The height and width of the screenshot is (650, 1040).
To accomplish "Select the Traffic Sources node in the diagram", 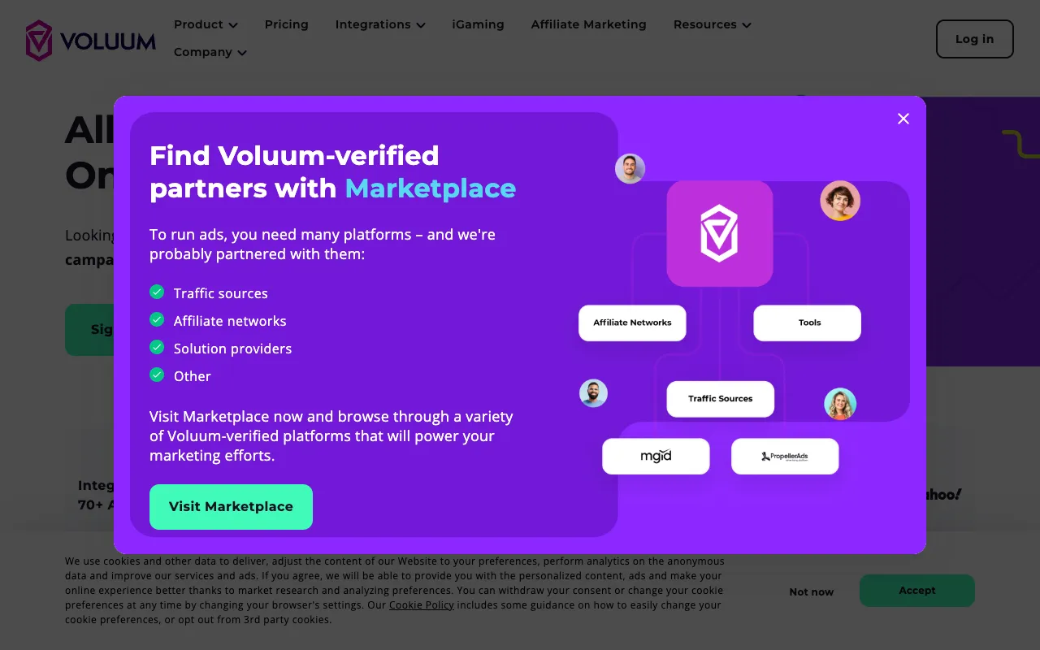I will [720, 399].
